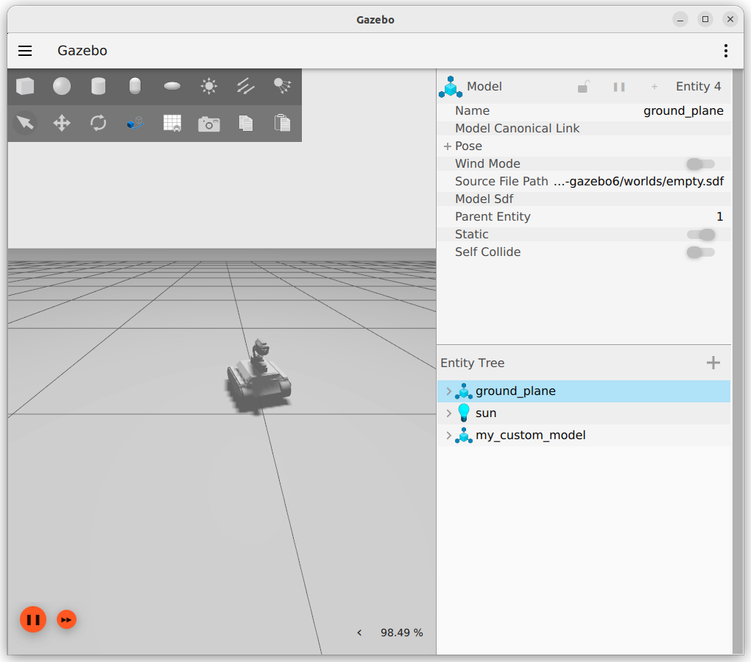Click the sun light bulb icon
751x662 pixels.
464,413
